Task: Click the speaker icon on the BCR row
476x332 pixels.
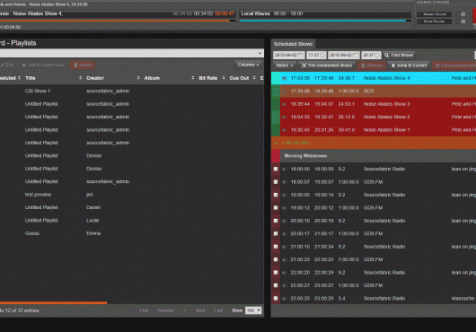Action: (x=285, y=91)
